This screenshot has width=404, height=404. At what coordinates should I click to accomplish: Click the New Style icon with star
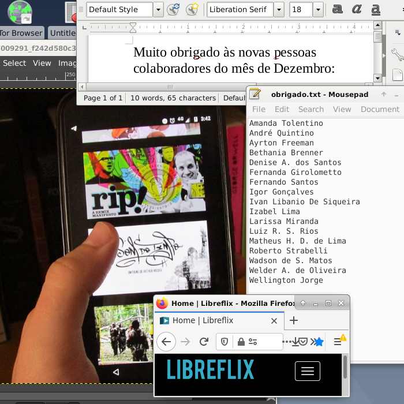(192, 9)
